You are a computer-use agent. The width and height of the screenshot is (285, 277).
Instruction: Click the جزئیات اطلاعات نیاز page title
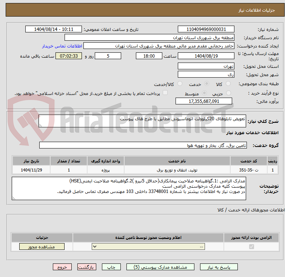click(x=257, y=10)
